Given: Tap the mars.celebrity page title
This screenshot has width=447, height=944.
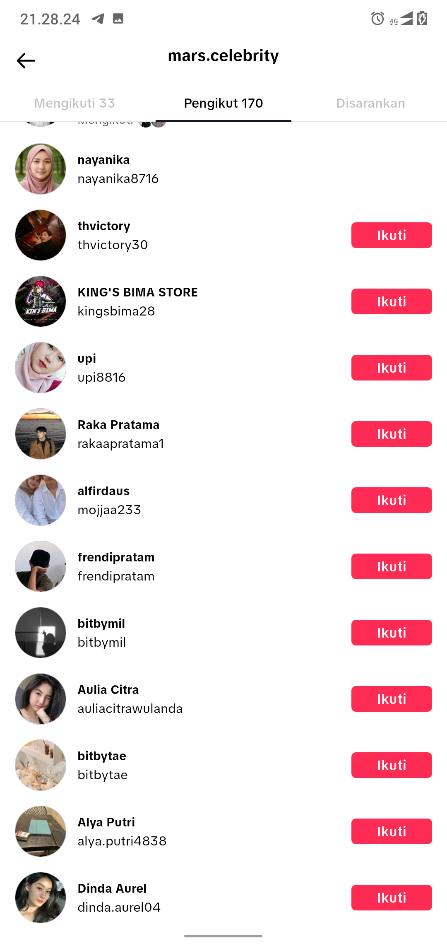Looking at the screenshot, I should click(x=223, y=55).
